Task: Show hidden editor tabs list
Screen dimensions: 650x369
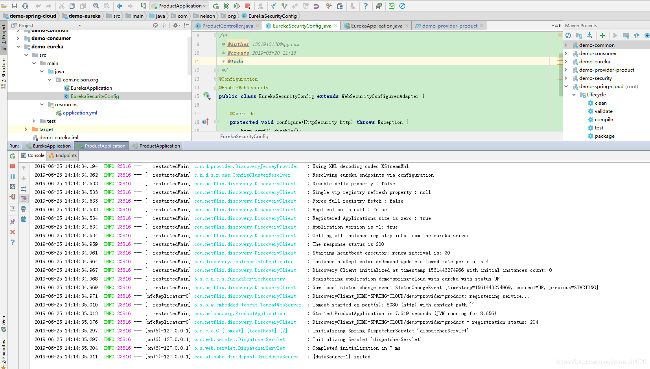Action: (556, 26)
